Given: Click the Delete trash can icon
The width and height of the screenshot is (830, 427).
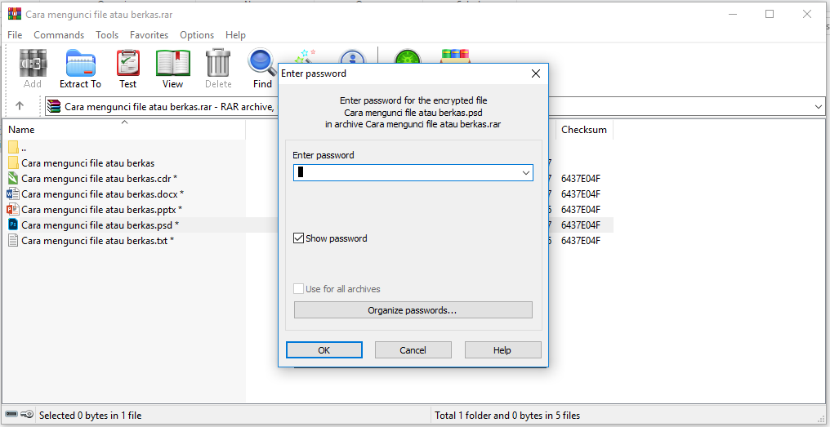Looking at the screenshot, I should click(x=218, y=63).
